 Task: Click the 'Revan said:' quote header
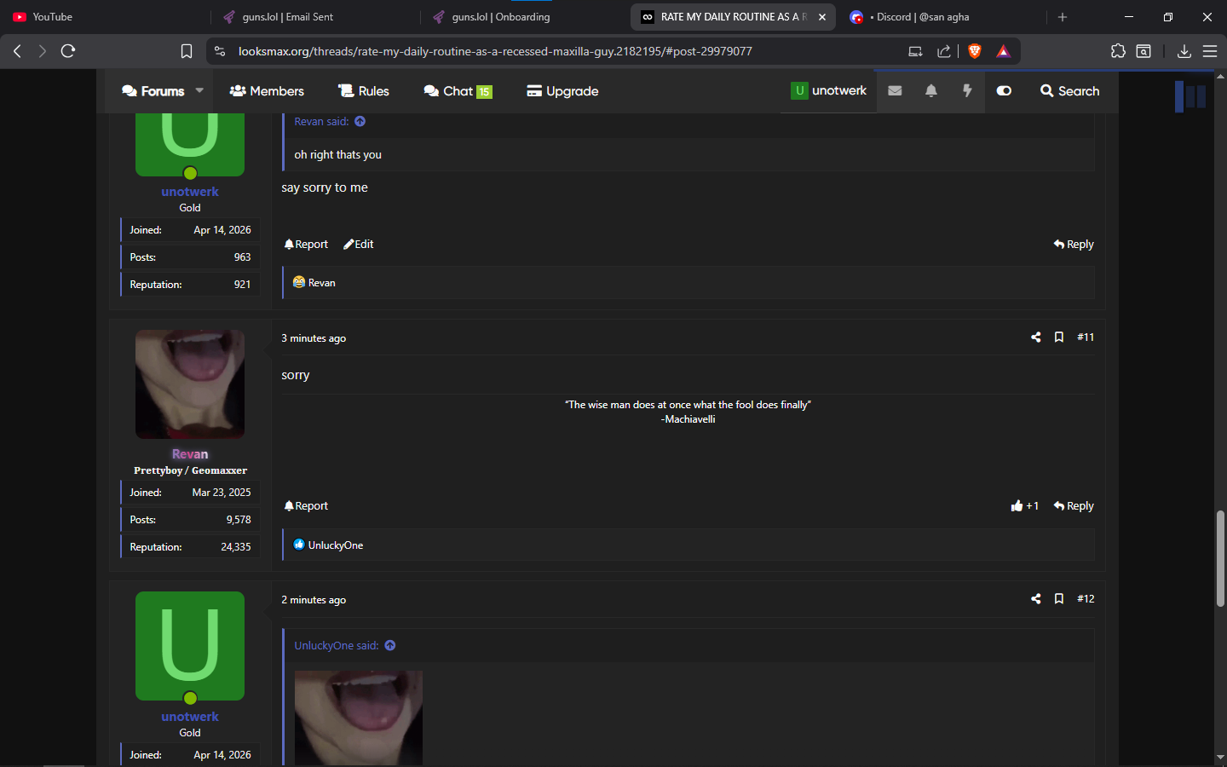coord(322,121)
